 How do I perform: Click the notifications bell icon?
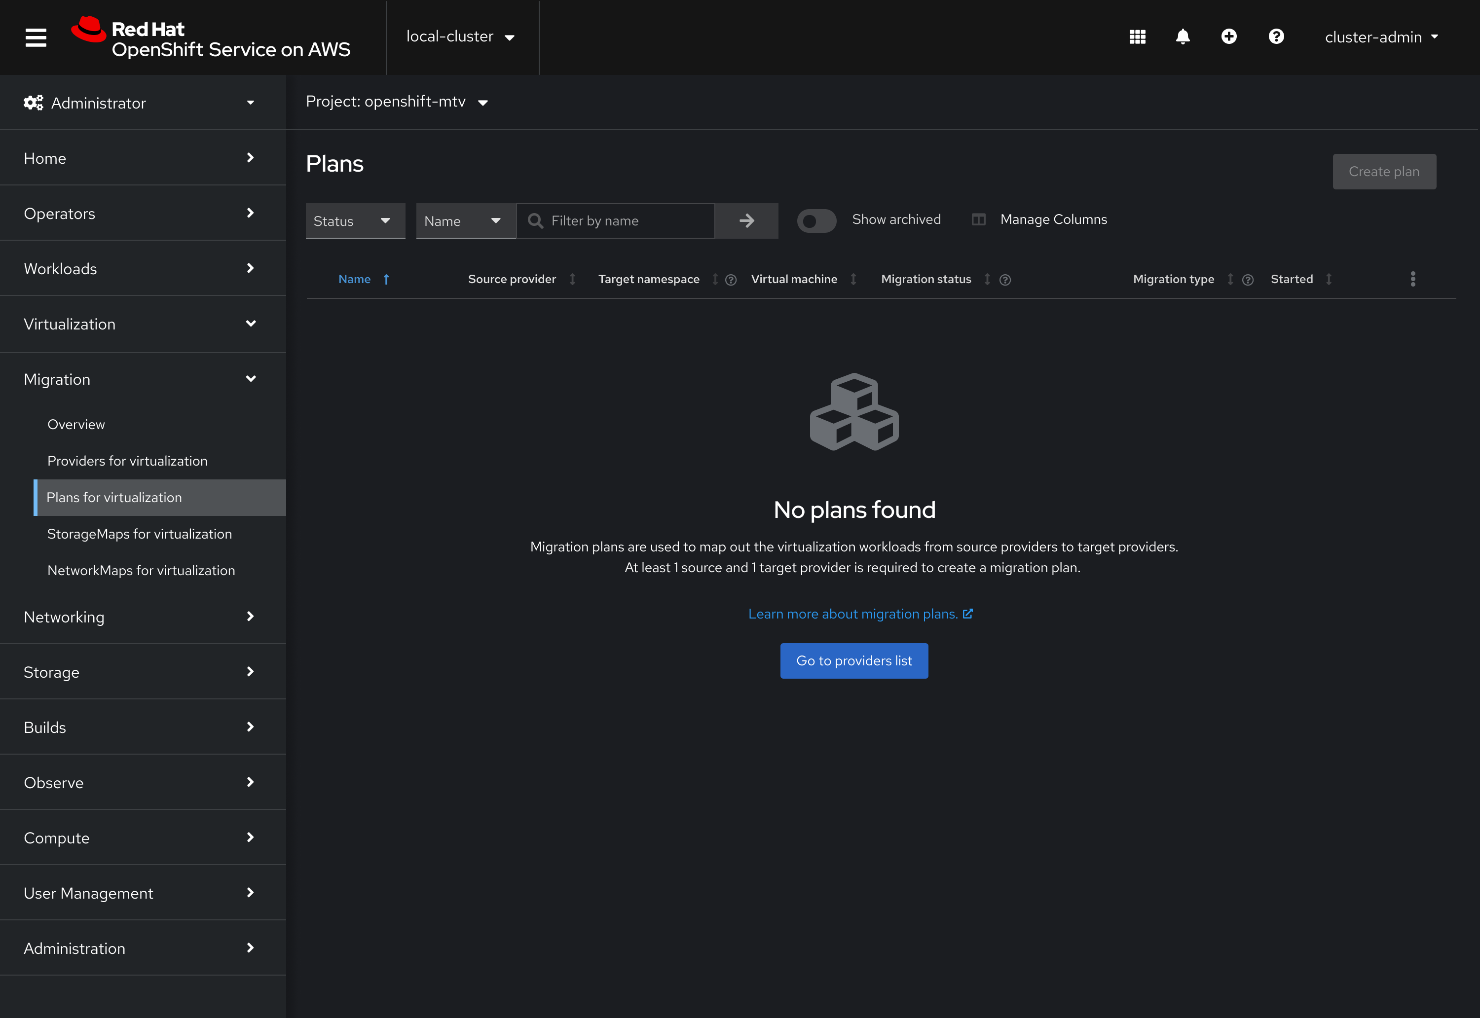1183,37
